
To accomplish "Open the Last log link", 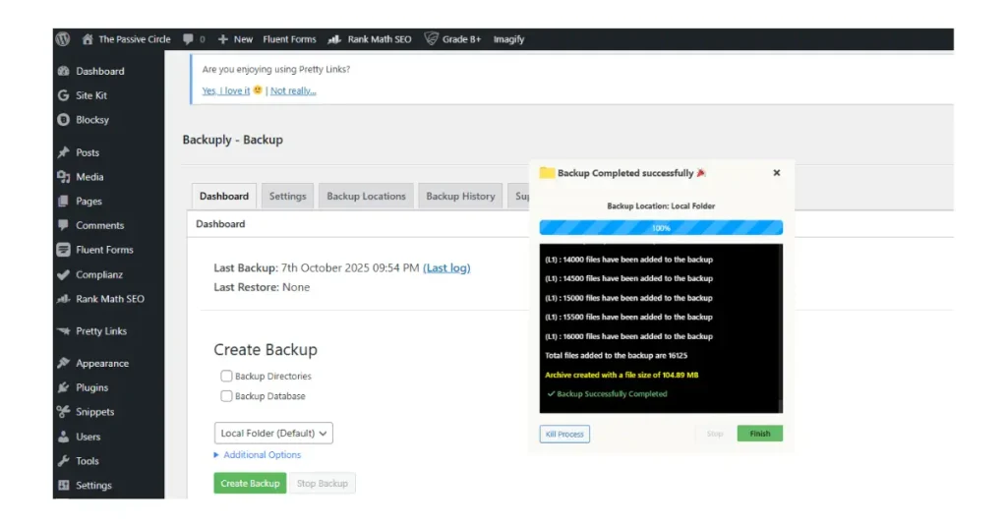I will [446, 267].
